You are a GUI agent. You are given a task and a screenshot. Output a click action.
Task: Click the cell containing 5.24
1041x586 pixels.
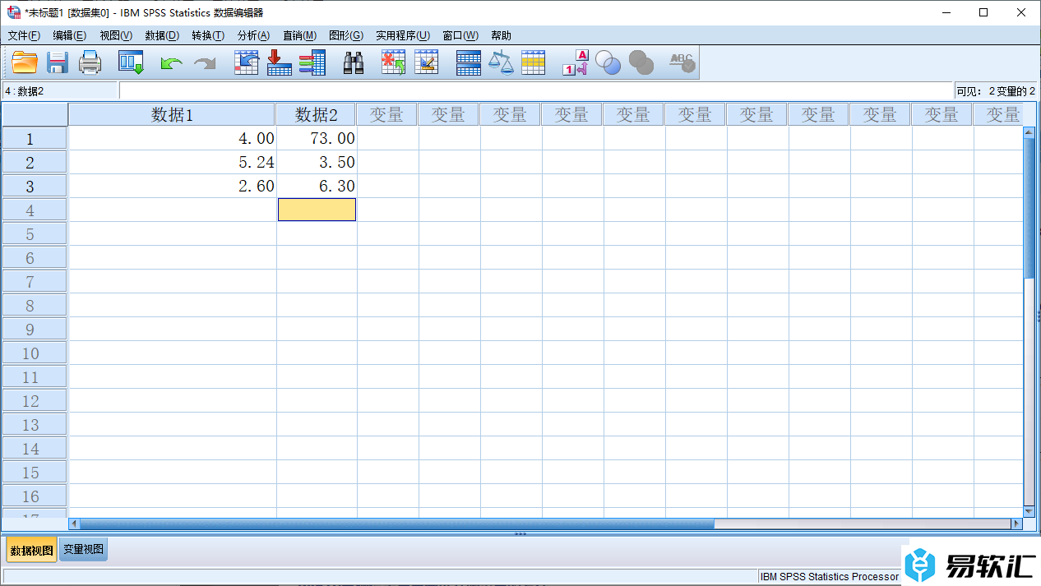173,162
